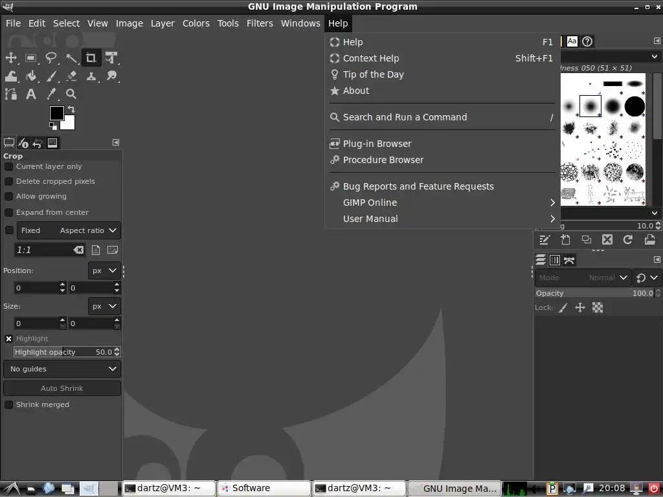This screenshot has width=663, height=497.
Task: Open Software window from taskbar
Action: tap(264, 488)
